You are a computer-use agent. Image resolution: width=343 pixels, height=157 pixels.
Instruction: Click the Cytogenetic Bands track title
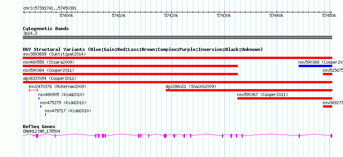click(x=46, y=29)
